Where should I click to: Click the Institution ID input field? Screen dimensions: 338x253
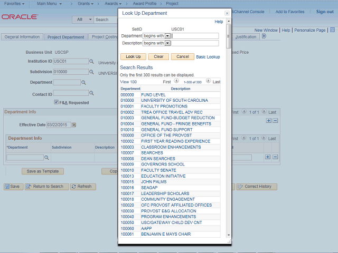coord(71,61)
